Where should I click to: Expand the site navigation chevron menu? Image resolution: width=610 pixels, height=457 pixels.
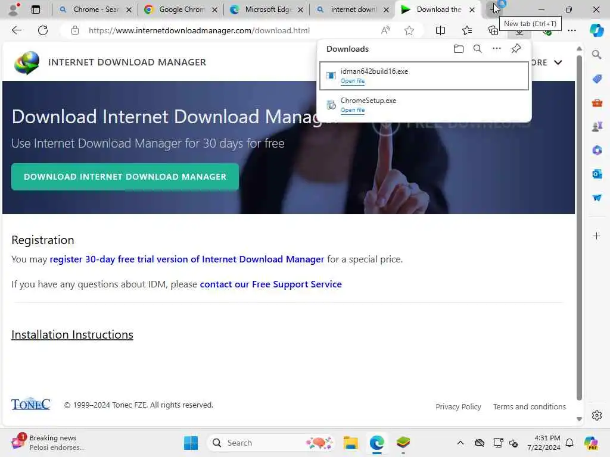(x=558, y=62)
